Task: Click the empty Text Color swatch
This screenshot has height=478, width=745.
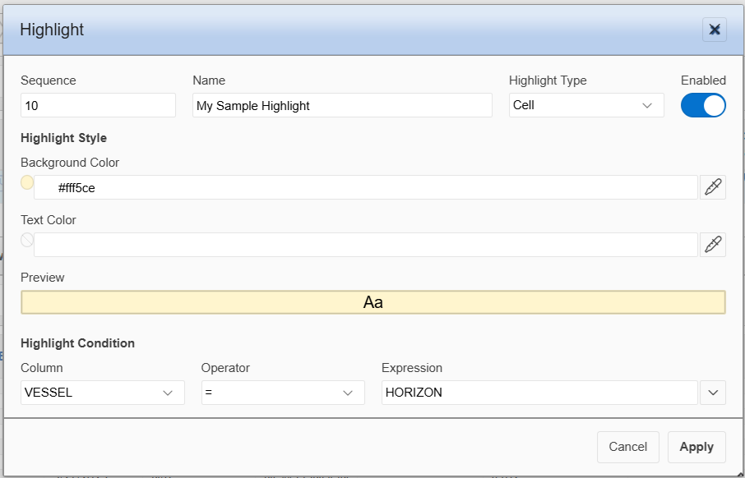Action: 27,240
